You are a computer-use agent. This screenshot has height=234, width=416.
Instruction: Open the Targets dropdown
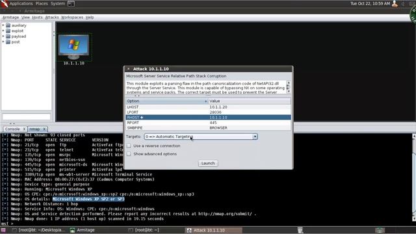201,136
